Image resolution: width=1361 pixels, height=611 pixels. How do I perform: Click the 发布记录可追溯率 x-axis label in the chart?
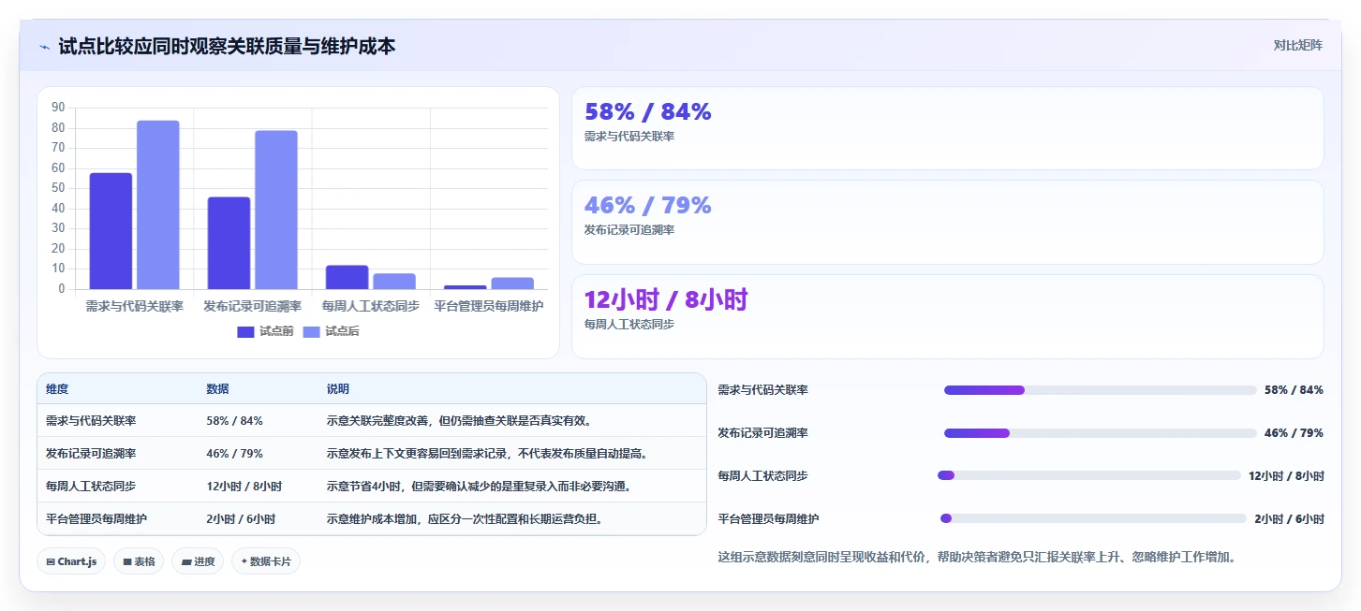[252, 306]
